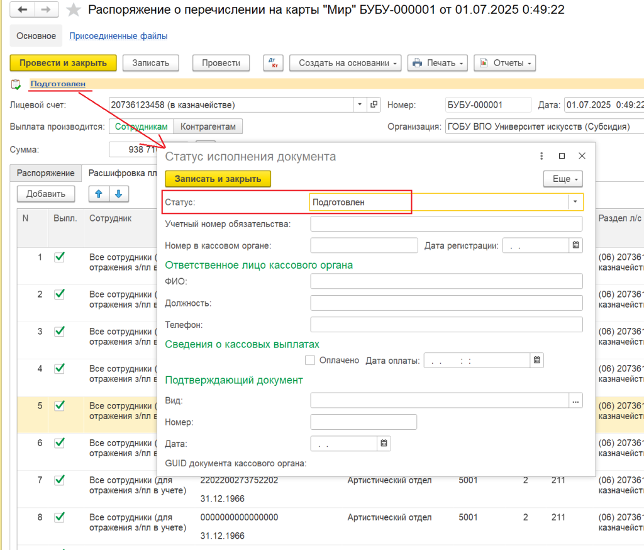
Task: Expand the Лицевой счет dropdown arrow
Action: pyautogui.click(x=360, y=104)
